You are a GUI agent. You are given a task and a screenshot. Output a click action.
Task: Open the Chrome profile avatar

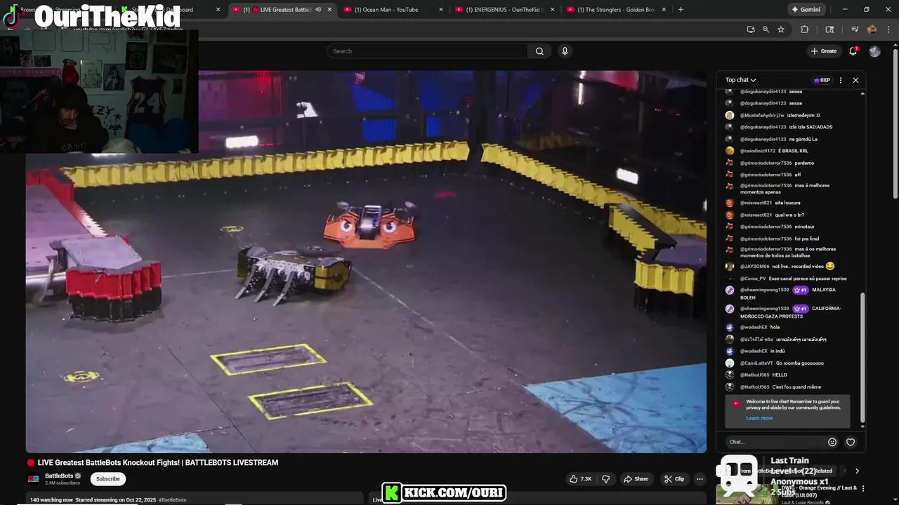872,29
